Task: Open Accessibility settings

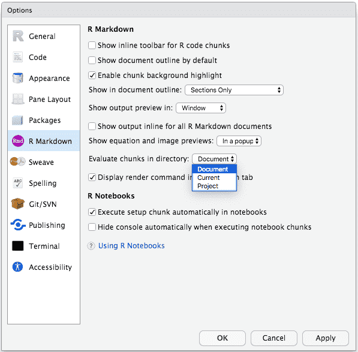Action: (44, 267)
